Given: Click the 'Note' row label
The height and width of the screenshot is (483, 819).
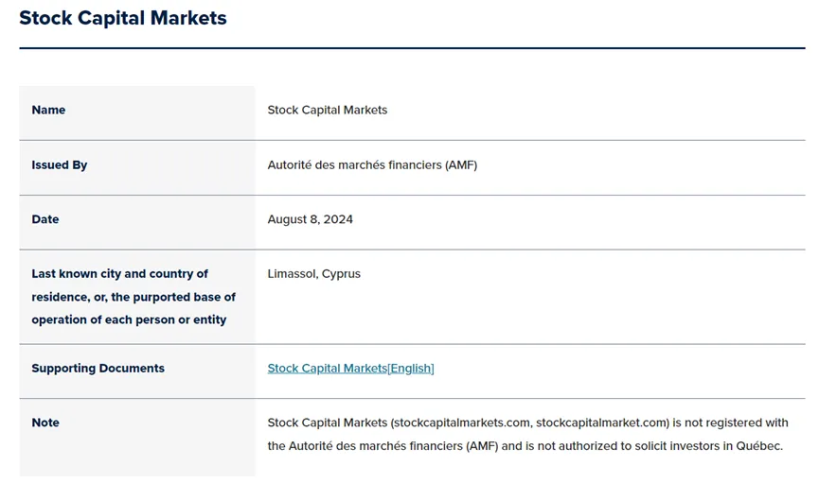Looking at the screenshot, I should pos(45,423).
